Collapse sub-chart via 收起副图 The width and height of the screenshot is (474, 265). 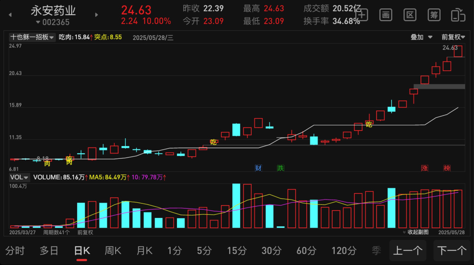[415, 232]
